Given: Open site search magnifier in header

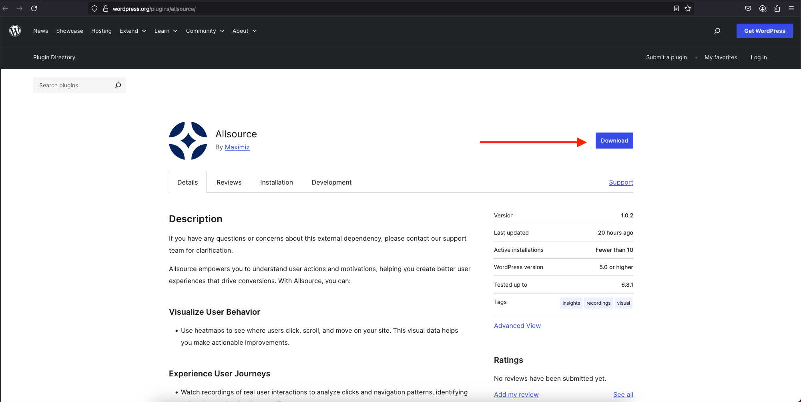Looking at the screenshot, I should [717, 31].
